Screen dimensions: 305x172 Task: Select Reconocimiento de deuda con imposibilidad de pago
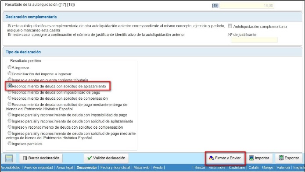[x=9, y=92]
